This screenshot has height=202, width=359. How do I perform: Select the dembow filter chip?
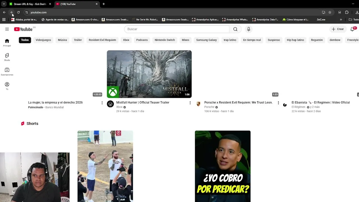[335, 40]
